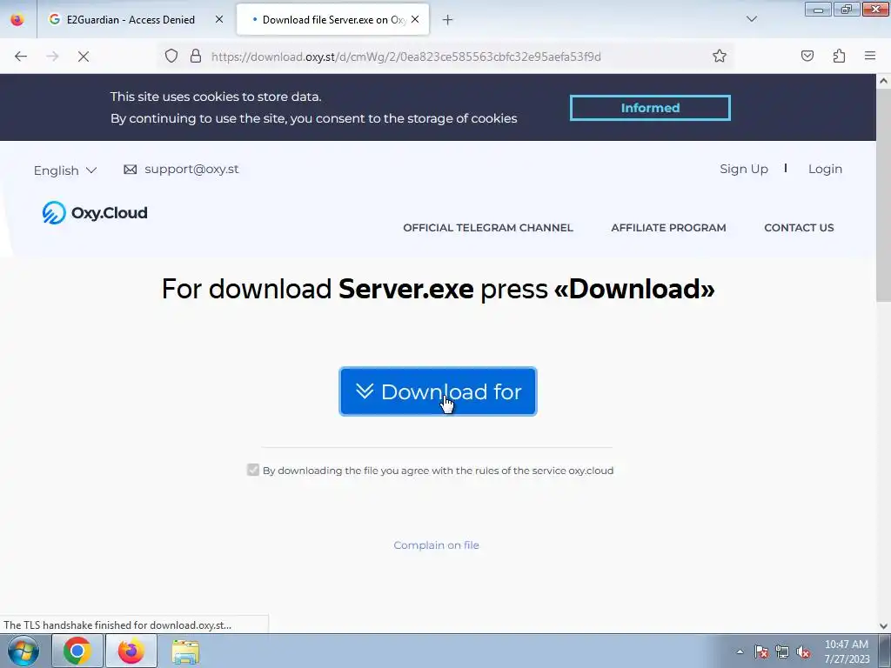Open the Windows Start button
This screenshot has height=668, width=891.
click(23, 651)
